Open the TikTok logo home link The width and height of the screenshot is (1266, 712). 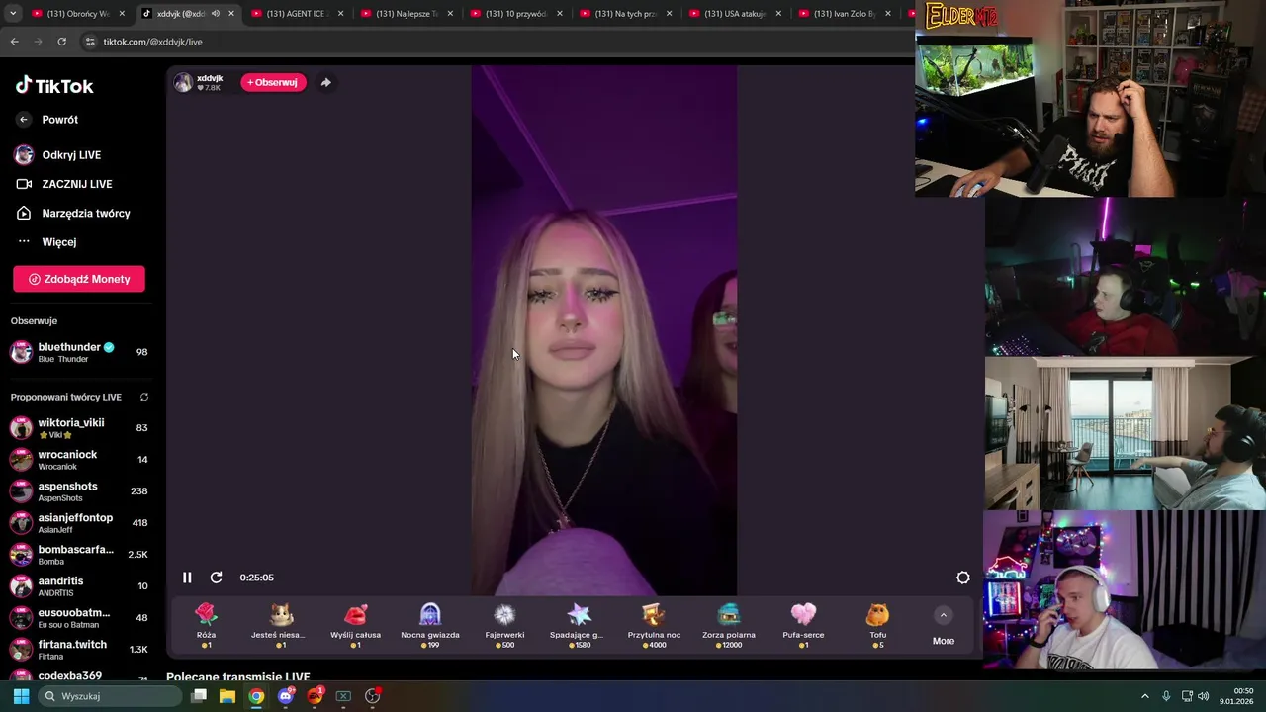54,85
